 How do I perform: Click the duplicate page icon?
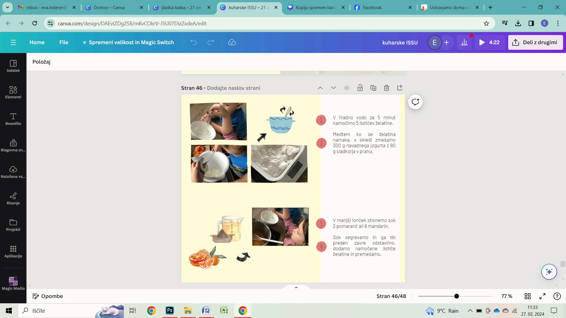point(373,88)
